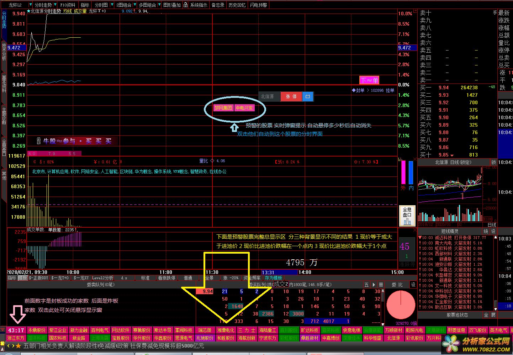This screenshot has width=513, height=355.
Task: Select the $-正版DDY indicator tab
Action: (38, 278)
